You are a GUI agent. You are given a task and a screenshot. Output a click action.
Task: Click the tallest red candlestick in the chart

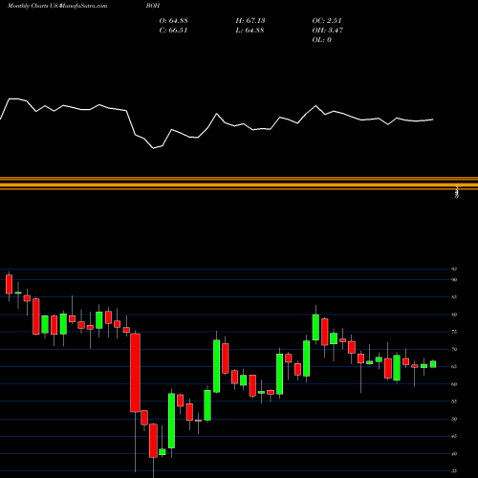pos(135,373)
